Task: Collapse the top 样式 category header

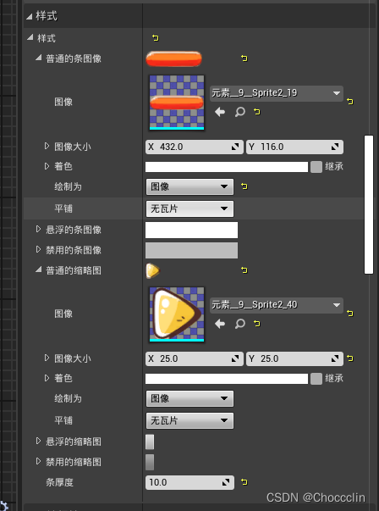Action: (30, 16)
